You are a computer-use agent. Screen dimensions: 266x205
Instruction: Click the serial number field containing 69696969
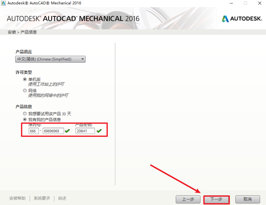[53, 131]
